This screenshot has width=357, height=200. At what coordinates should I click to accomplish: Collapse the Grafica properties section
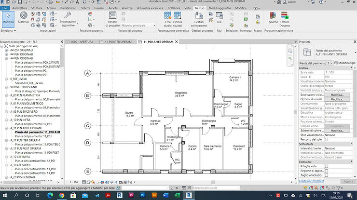(351, 68)
